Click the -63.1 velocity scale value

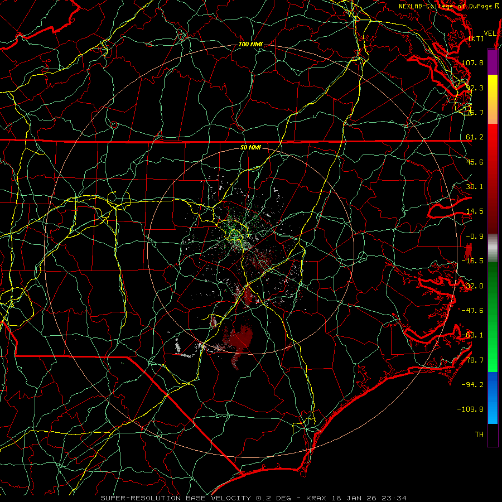click(x=472, y=335)
